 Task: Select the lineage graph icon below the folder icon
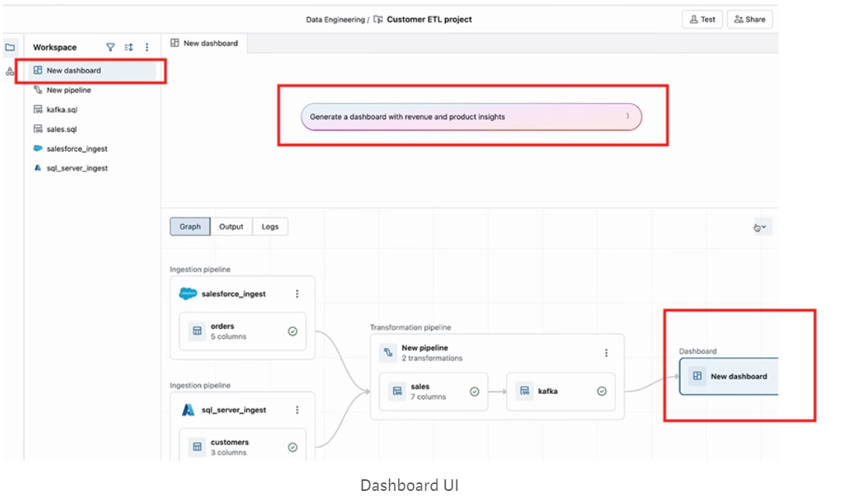pos(9,71)
